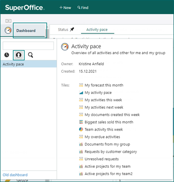Screen dimensions: 174x182
Task: Click the Dashboard gauge icon
Action: pos(8,30)
